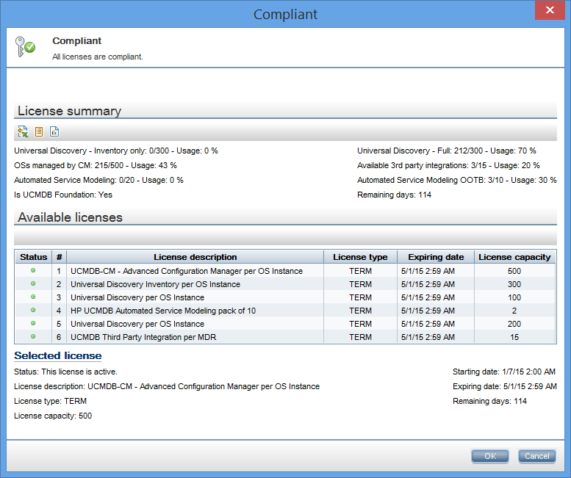
Task: Open the bar chart report icon
Action: 54,131
